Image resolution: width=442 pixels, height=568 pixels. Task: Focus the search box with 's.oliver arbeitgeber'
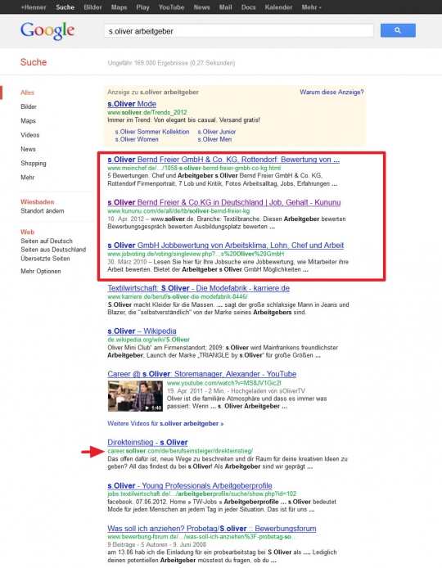click(x=238, y=31)
